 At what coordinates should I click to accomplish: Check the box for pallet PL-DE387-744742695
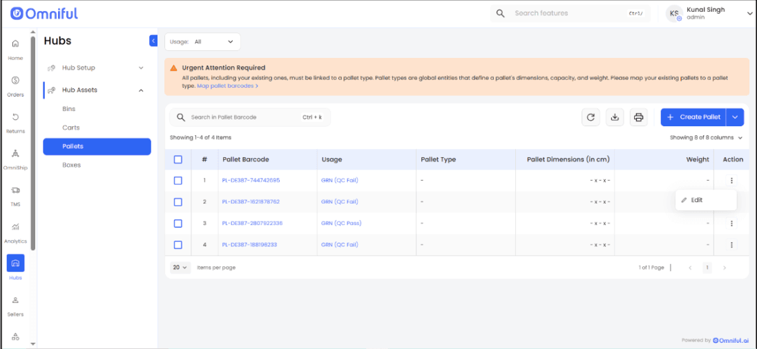178,181
